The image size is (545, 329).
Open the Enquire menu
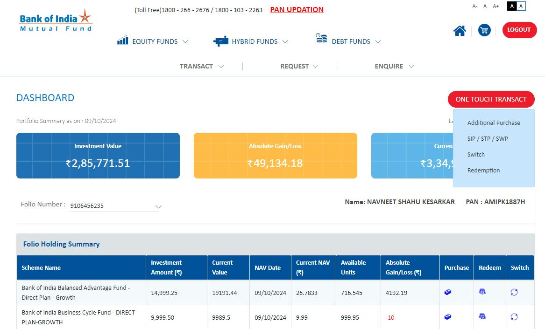click(x=394, y=66)
